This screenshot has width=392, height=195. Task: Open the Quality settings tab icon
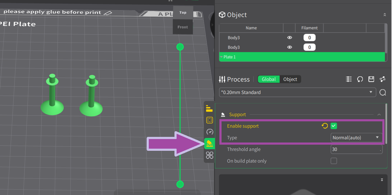pos(209,108)
